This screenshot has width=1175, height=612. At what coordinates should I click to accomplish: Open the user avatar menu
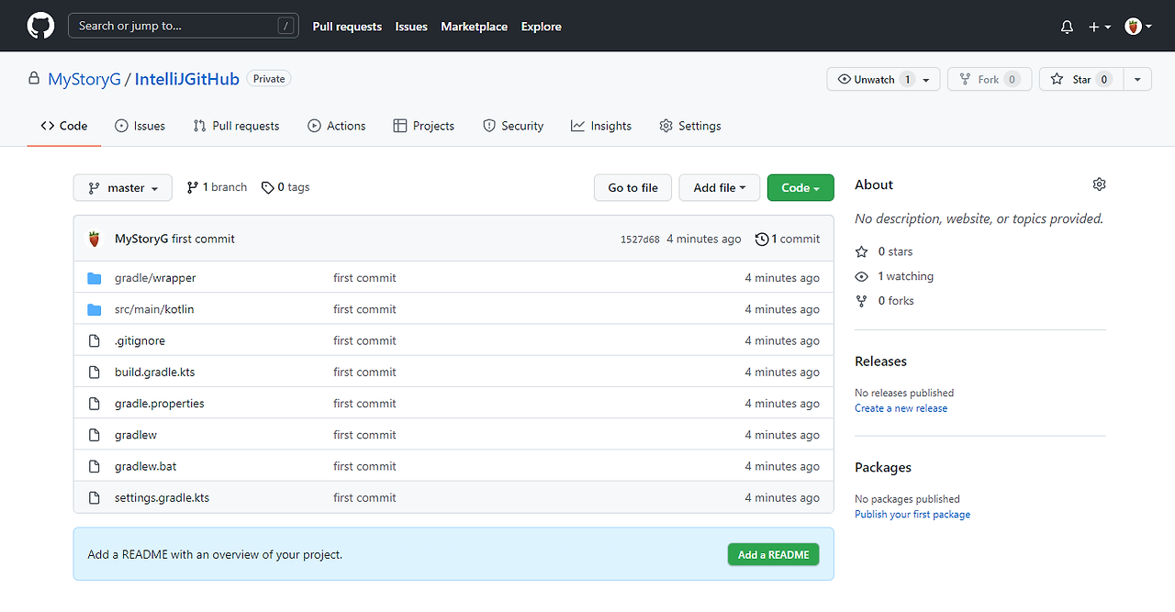pyautogui.click(x=1139, y=27)
